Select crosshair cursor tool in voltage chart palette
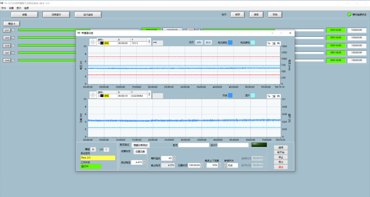This screenshot has height=197, width=370. point(269,44)
